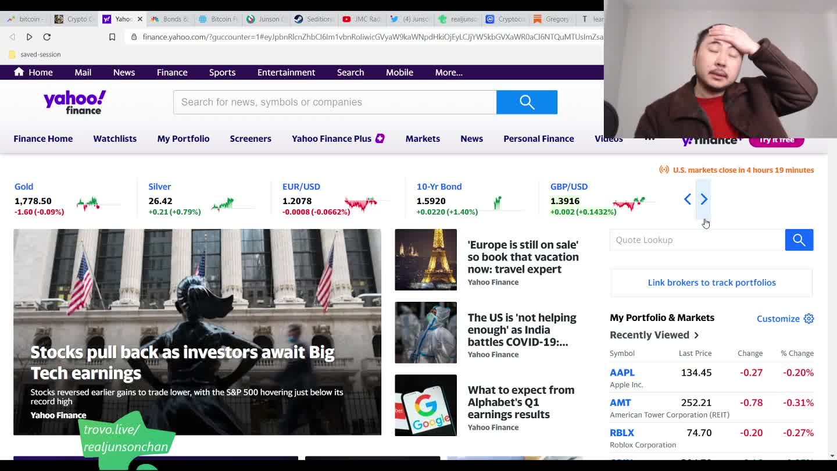
Task: Open the AAPL symbol link
Action: 622,372
